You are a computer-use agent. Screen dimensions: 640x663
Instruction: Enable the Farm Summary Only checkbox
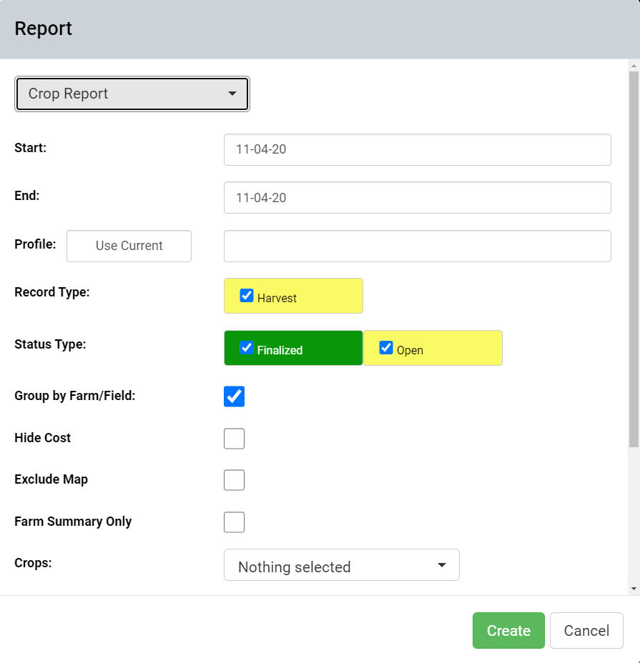tap(234, 522)
